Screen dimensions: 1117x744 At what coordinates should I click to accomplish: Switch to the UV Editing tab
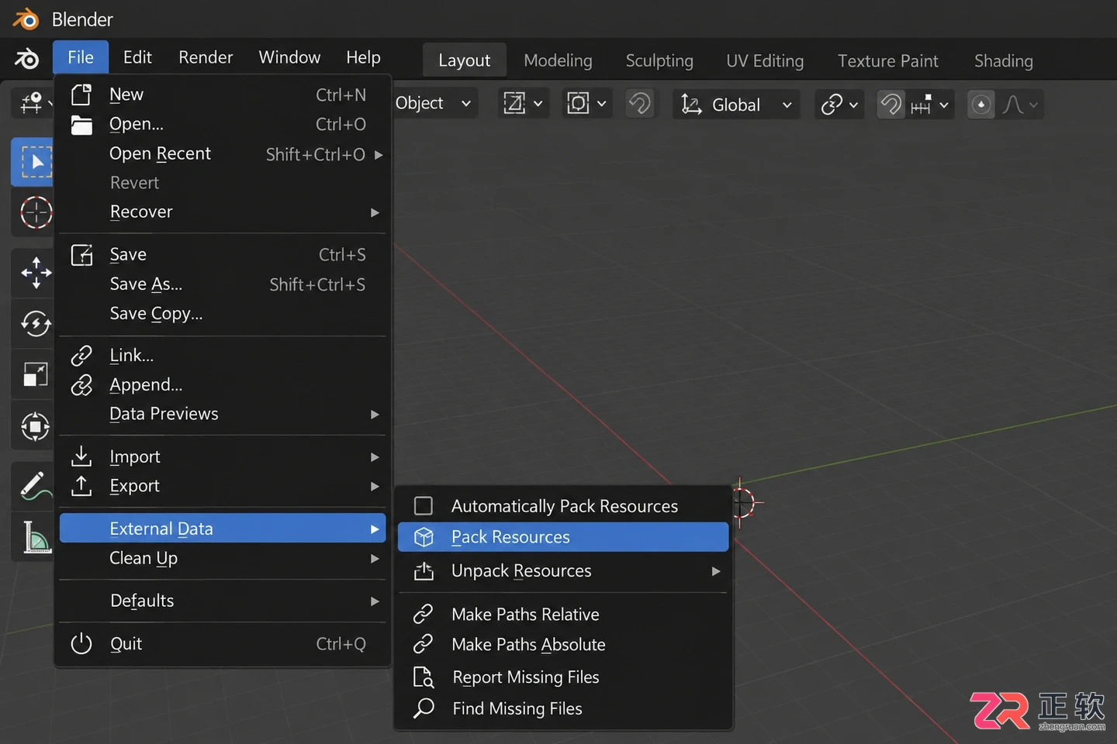pyautogui.click(x=765, y=60)
